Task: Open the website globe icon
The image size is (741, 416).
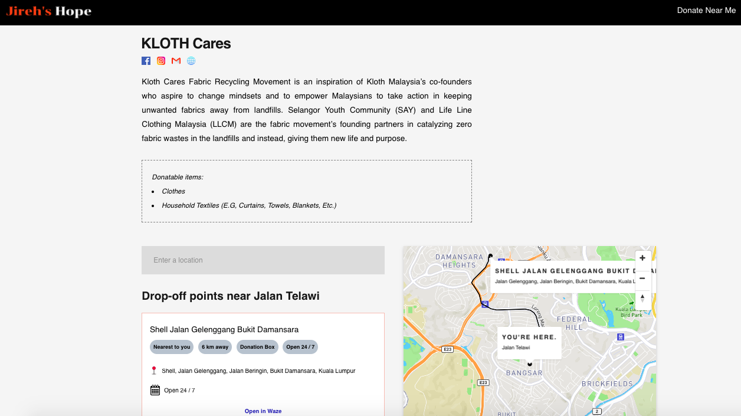Action: (191, 61)
